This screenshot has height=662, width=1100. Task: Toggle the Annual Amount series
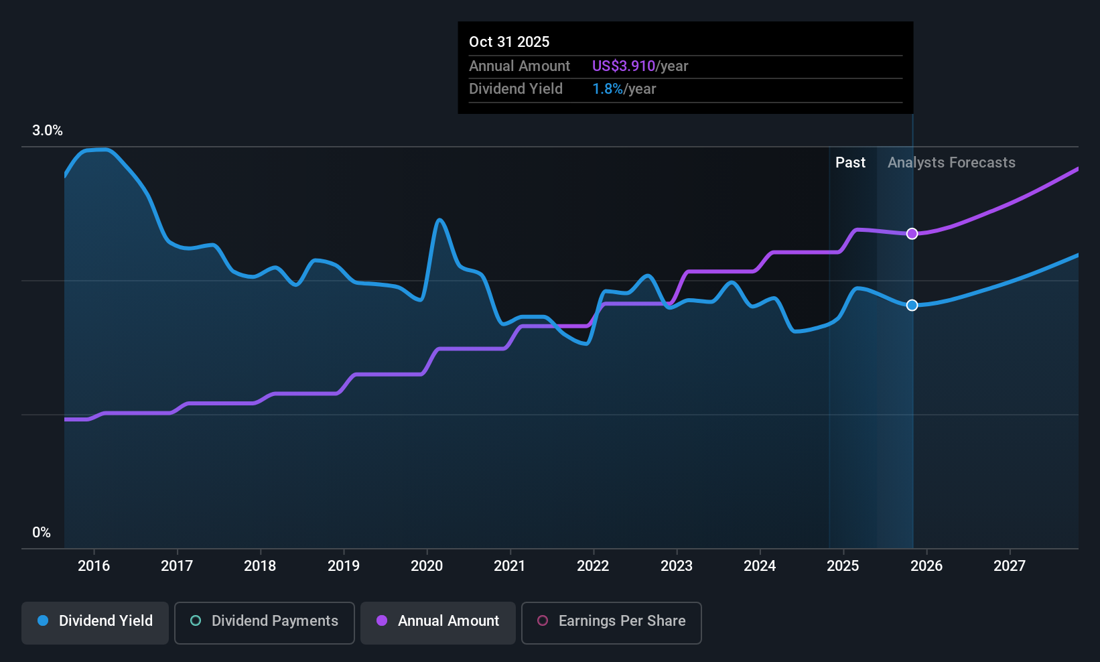pyautogui.click(x=438, y=623)
